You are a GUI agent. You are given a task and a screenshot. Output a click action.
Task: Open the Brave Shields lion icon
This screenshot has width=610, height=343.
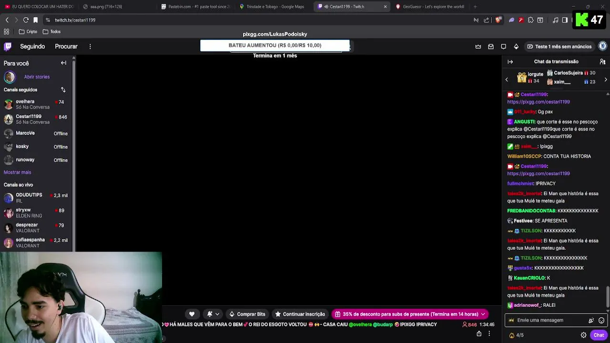(498, 20)
